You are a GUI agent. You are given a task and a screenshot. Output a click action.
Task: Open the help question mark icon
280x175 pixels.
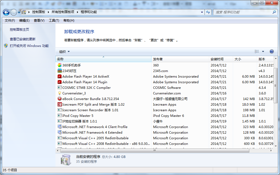(272, 51)
